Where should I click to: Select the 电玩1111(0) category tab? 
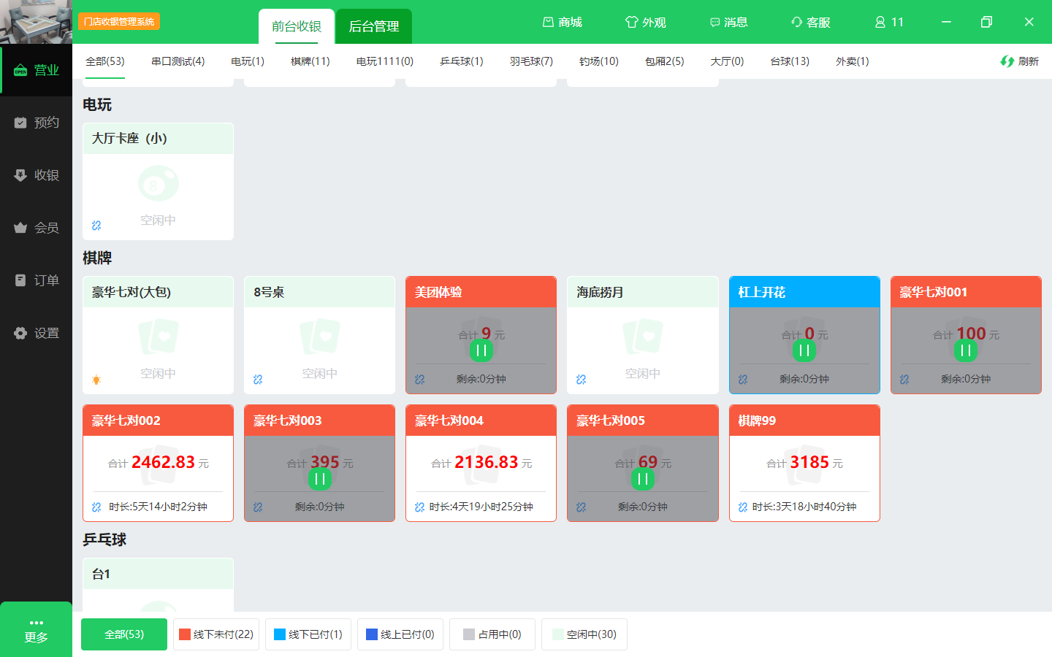point(385,61)
